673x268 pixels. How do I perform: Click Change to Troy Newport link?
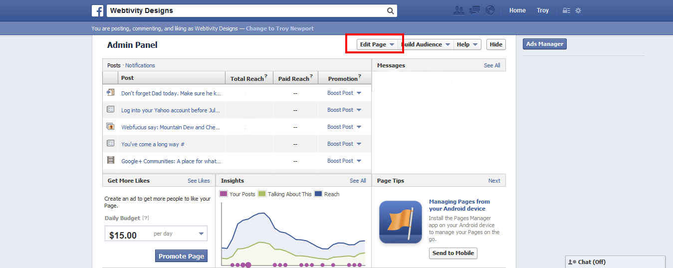[280, 28]
